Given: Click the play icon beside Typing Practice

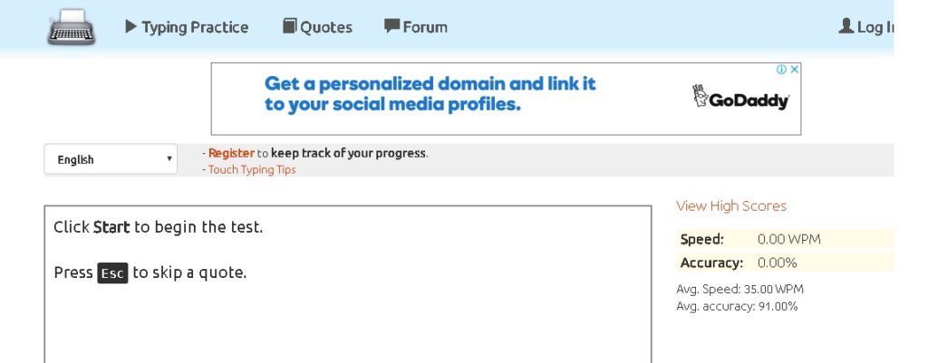Looking at the screenshot, I should tap(130, 26).
